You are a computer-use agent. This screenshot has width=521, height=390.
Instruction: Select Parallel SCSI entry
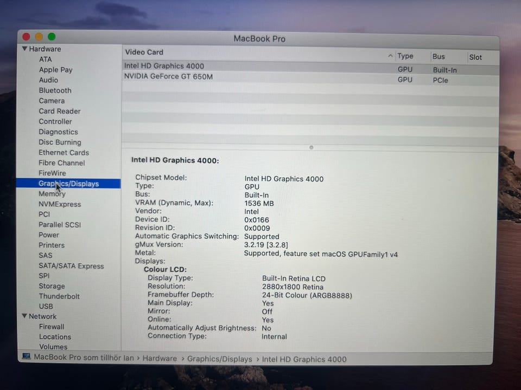click(60, 224)
